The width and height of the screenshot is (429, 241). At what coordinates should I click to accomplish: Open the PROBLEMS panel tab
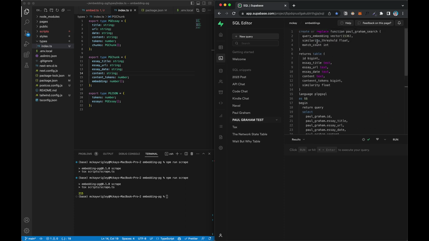click(88, 154)
